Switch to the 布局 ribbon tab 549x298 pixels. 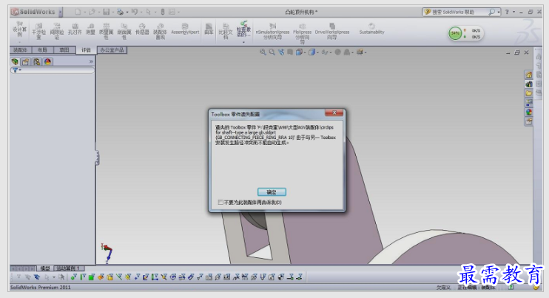click(x=42, y=50)
